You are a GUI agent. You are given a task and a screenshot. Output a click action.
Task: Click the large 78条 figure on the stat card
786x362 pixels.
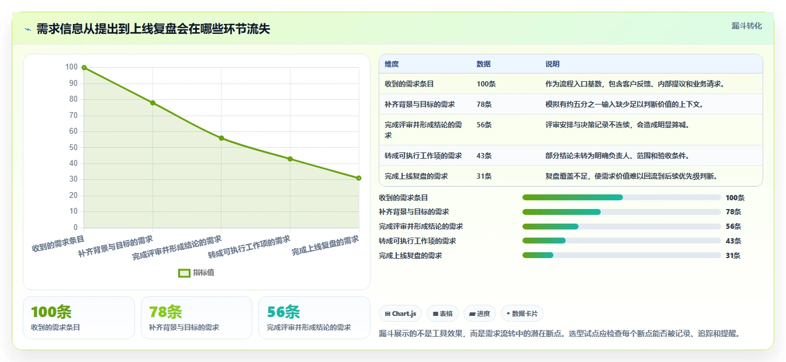[165, 312]
